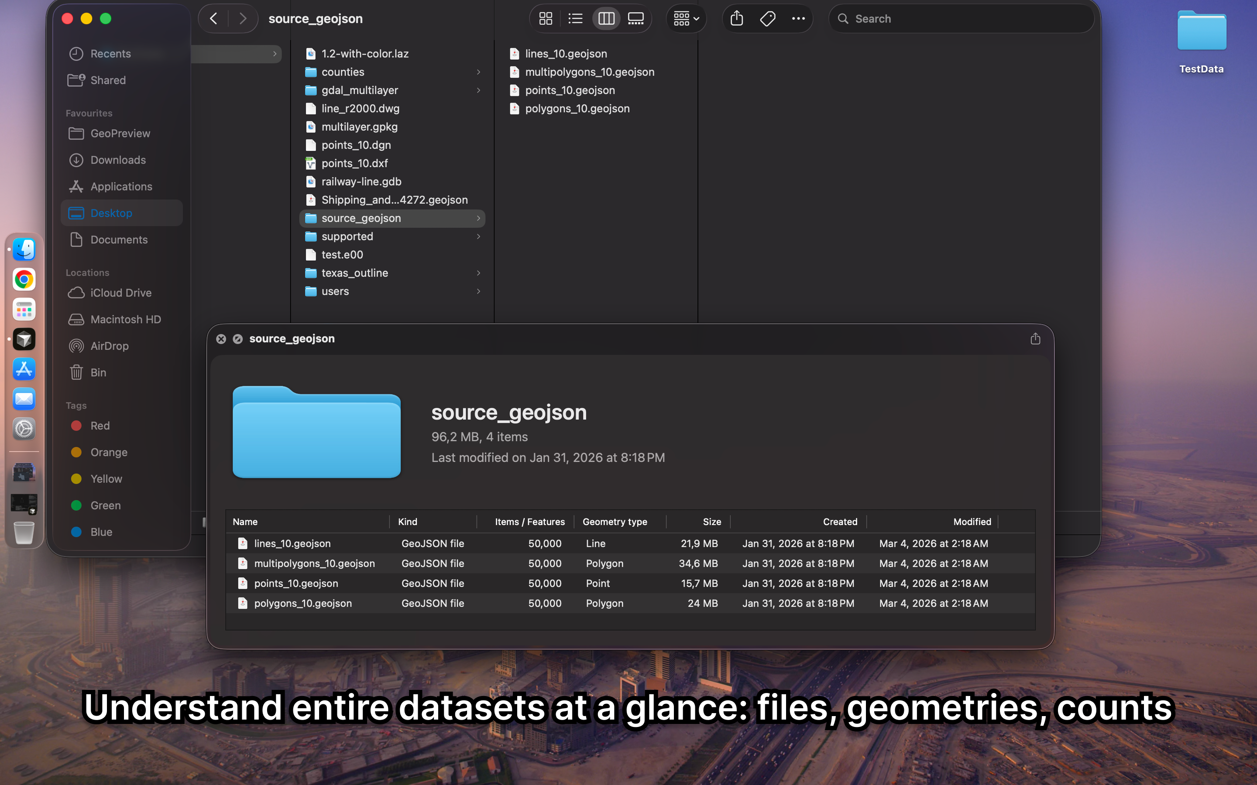Expand the counties folder chevron
The image size is (1257, 785).
coord(478,72)
